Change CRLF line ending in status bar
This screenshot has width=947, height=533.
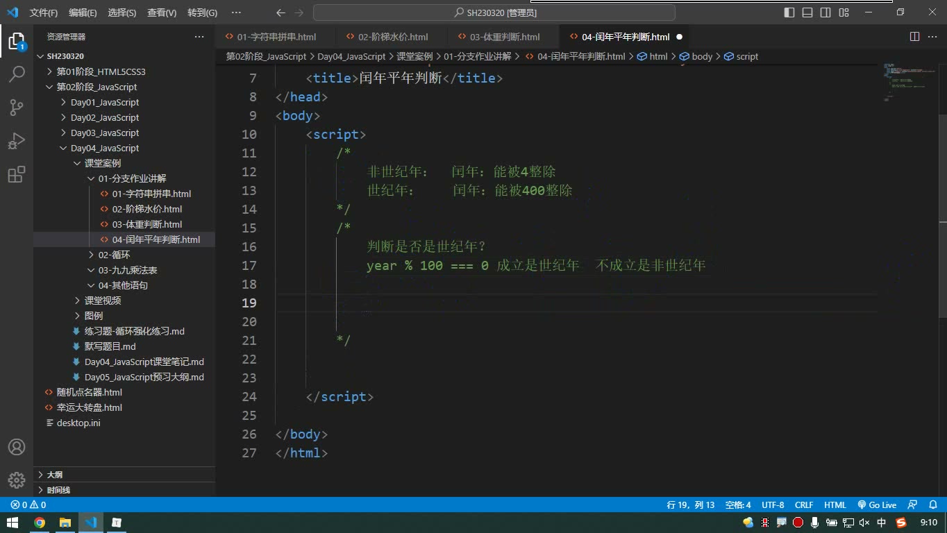(x=804, y=505)
